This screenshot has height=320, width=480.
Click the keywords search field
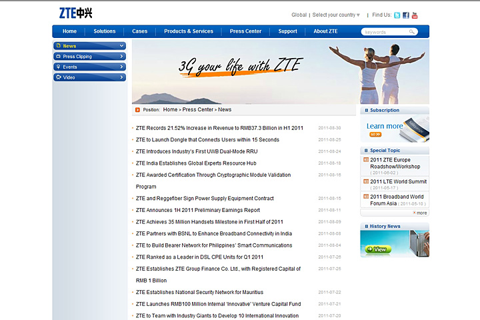click(x=385, y=31)
